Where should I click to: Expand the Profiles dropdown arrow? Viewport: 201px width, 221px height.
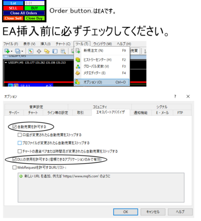pos(22,51)
